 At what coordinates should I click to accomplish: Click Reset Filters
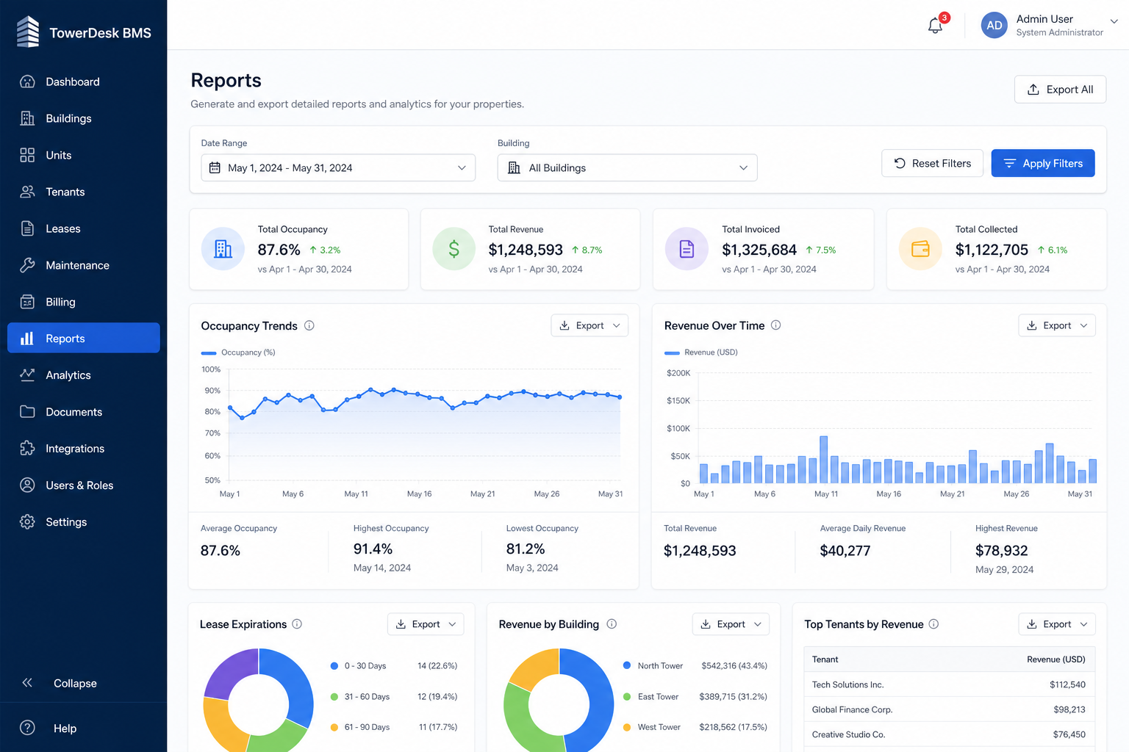pyautogui.click(x=932, y=163)
